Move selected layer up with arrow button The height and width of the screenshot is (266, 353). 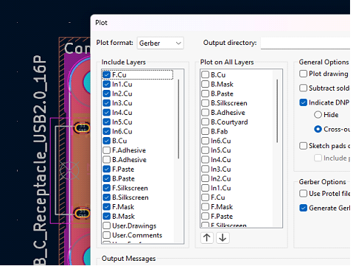pos(207,238)
